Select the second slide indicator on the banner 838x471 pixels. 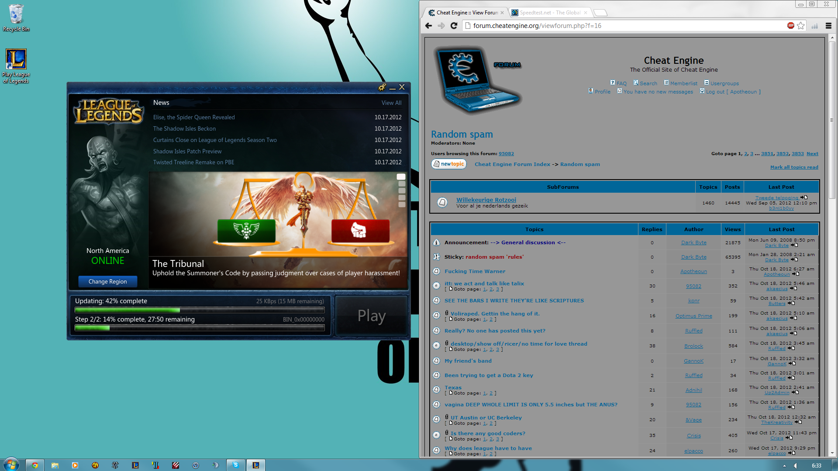pyautogui.click(x=402, y=184)
